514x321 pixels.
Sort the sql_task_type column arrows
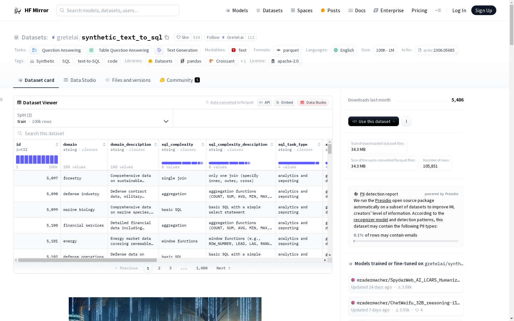[x=319, y=144]
